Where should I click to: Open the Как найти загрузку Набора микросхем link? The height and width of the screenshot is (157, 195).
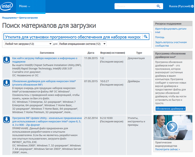45,60
